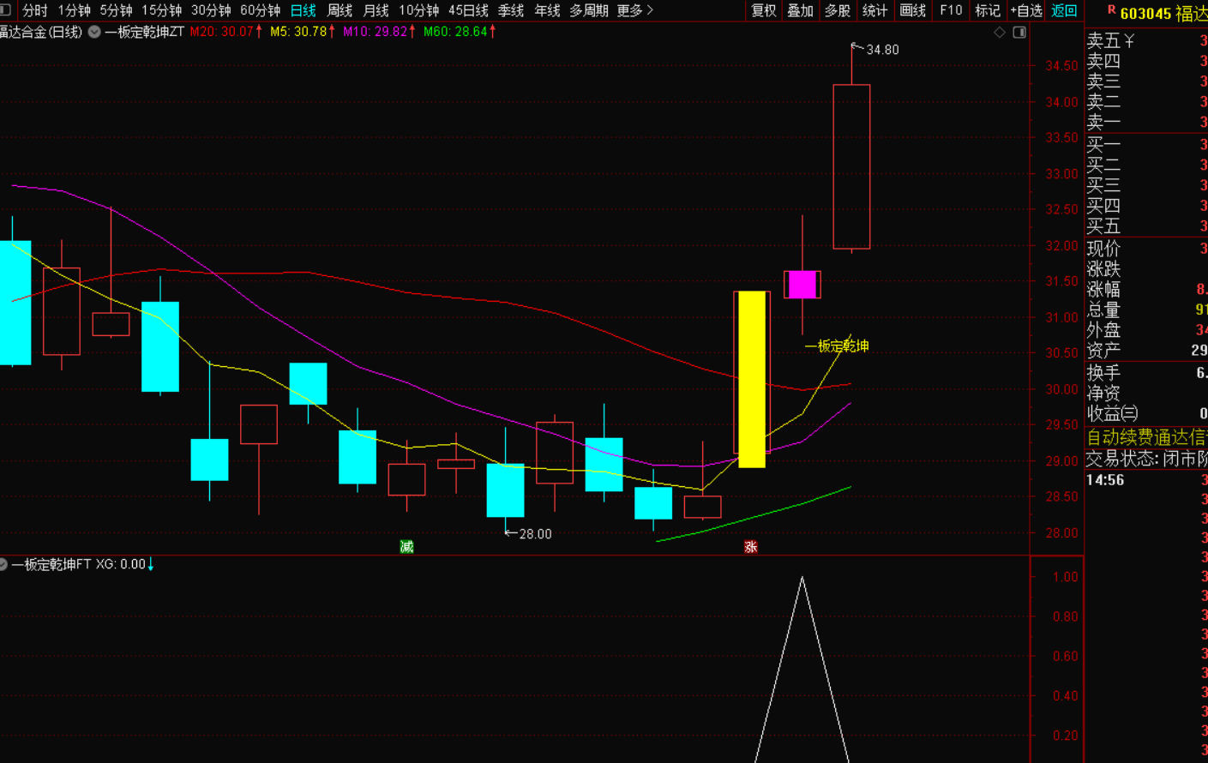The image size is (1208, 763).
Task: Toggle 复权 price adjustment
Action: 763,10
